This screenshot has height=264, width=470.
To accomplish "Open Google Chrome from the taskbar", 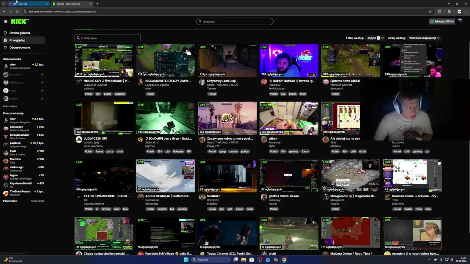I will [x=284, y=260].
